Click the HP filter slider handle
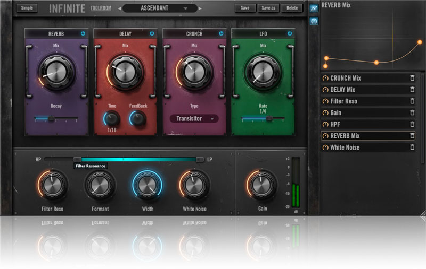Image resolution: width=426 pixels, height=269 pixels. pyautogui.click(x=77, y=159)
